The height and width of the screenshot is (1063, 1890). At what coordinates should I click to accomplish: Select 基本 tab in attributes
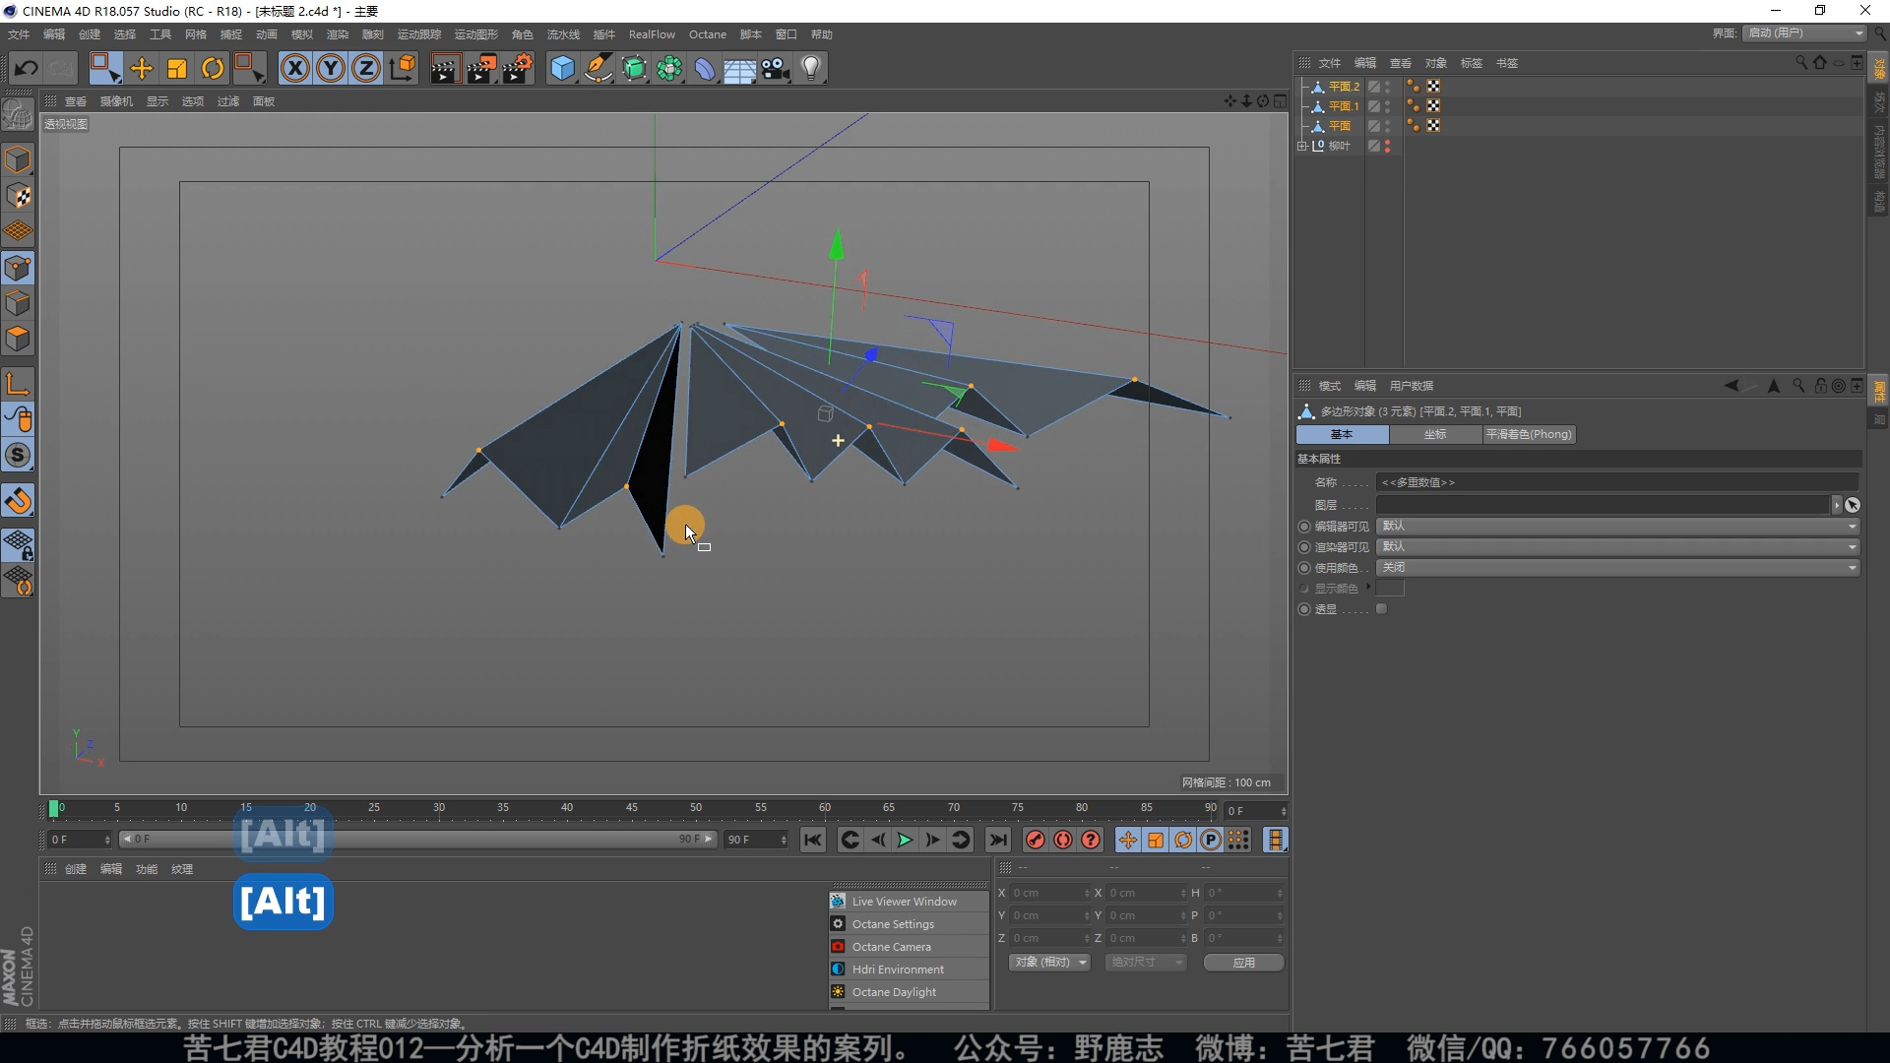click(x=1342, y=434)
